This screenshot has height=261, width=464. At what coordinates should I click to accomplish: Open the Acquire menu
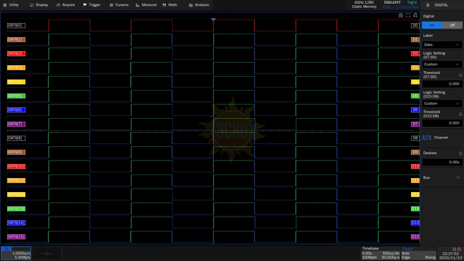[x=66, y=5]
